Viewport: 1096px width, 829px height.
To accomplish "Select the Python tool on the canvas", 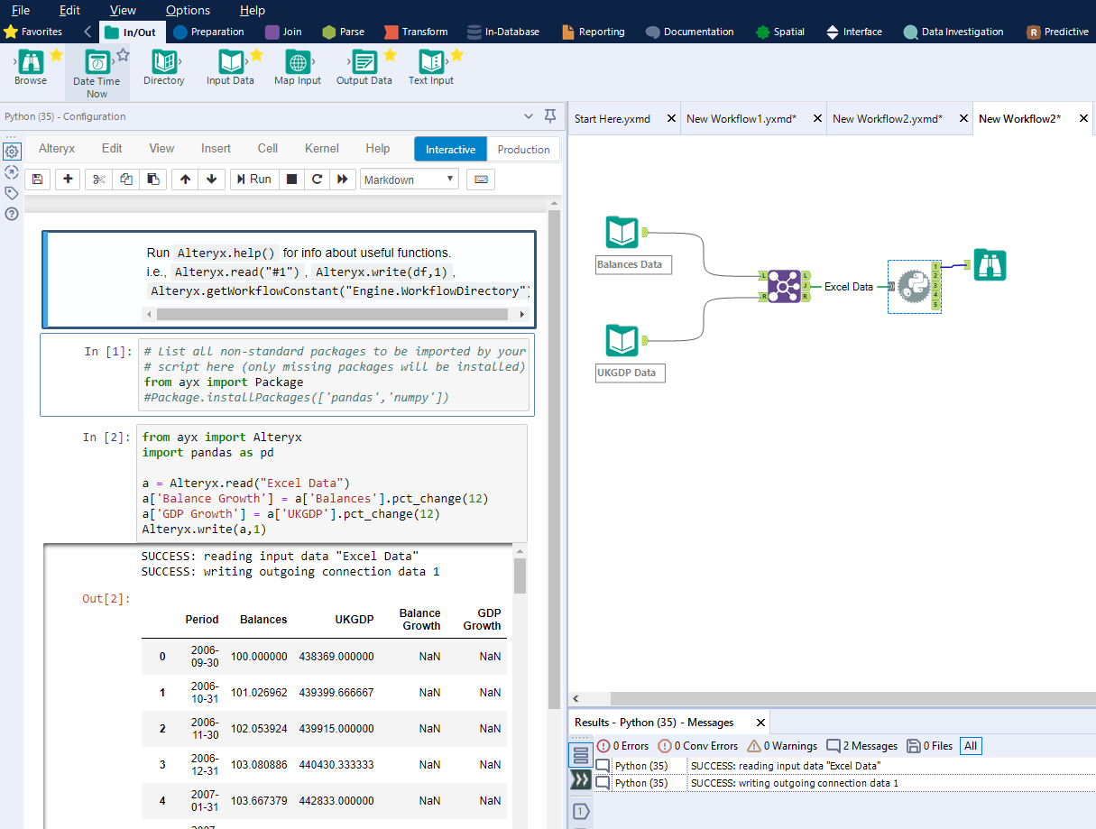I will tap(914, 287).
